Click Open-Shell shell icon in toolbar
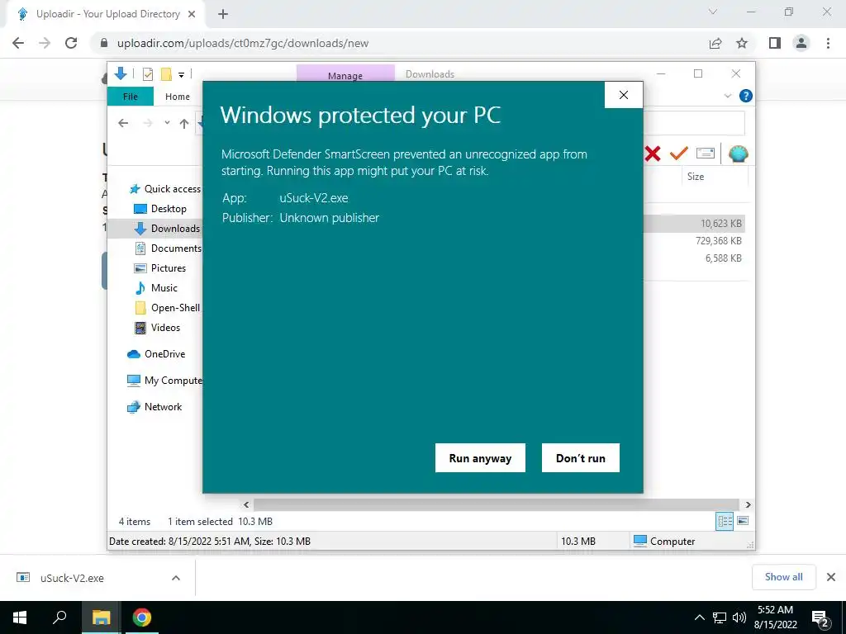Viewport: 846px width, 634px height. tap(738, 154)
